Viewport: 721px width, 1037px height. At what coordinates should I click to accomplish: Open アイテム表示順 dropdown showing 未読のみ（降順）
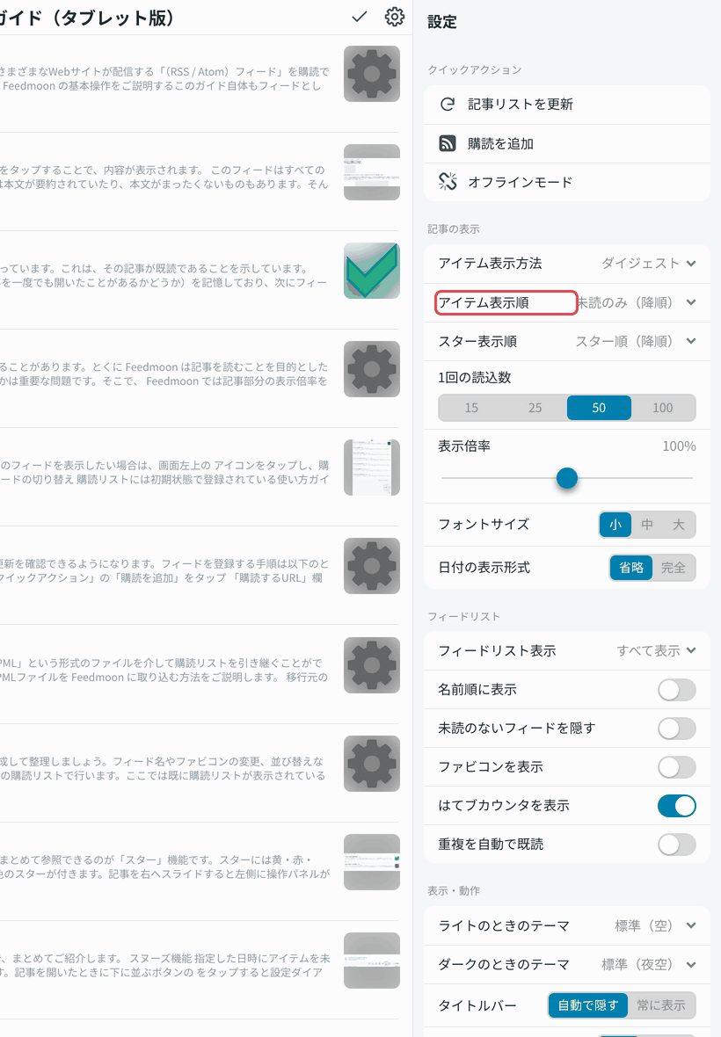[637, 302]
